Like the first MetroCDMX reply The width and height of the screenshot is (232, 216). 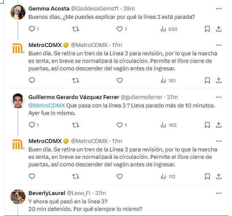click(x=119, y=80)
